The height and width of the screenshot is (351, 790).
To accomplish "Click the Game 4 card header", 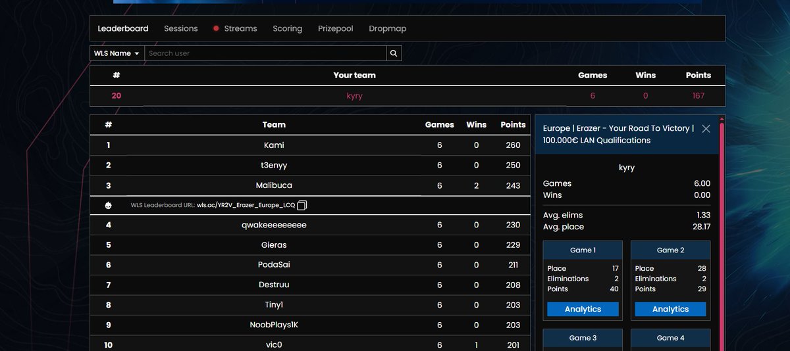I will click(x=670, y=338).
